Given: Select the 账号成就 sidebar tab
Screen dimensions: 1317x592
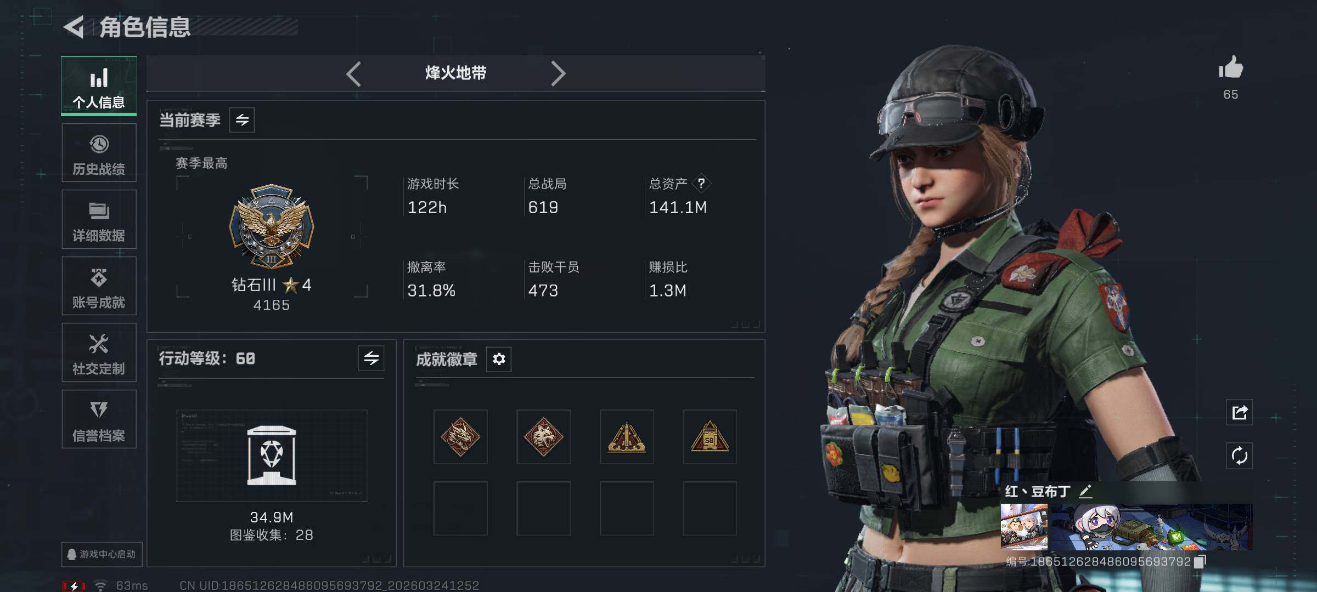Looking at the screenshot, I should click(99, 286).
